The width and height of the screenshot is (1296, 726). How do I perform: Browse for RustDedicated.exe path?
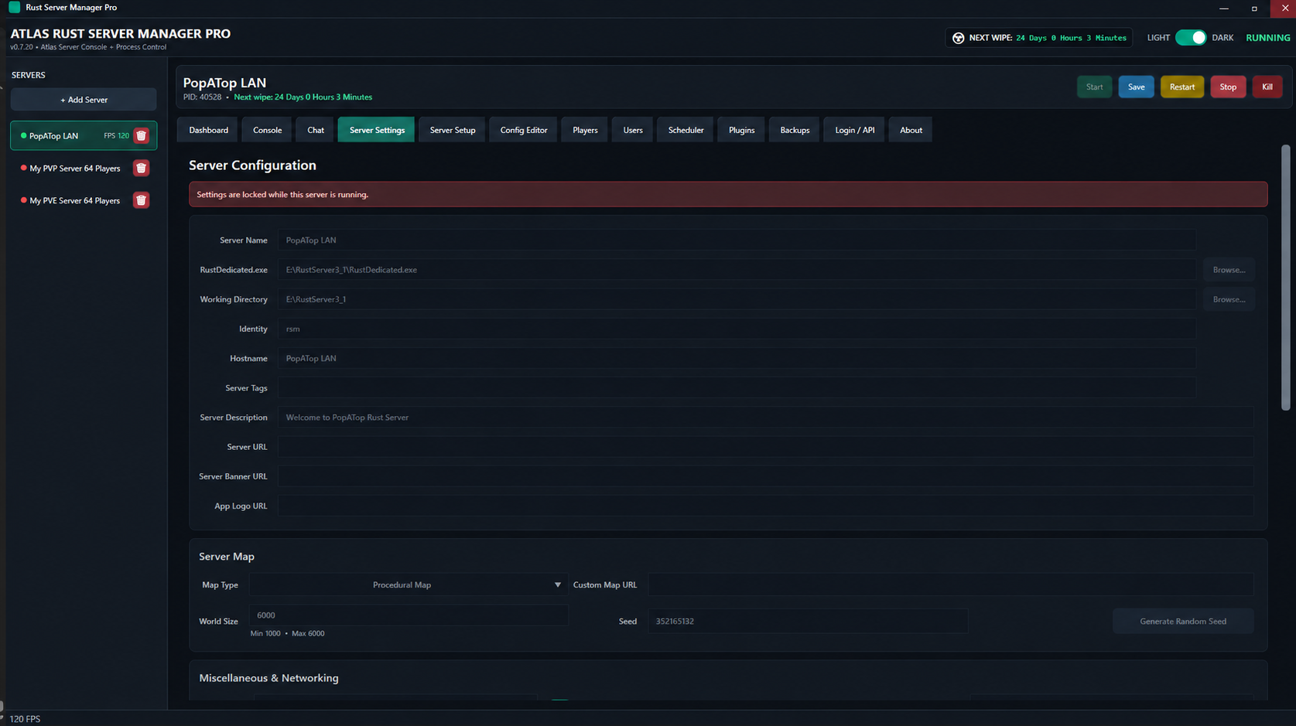click(1229, 270)
